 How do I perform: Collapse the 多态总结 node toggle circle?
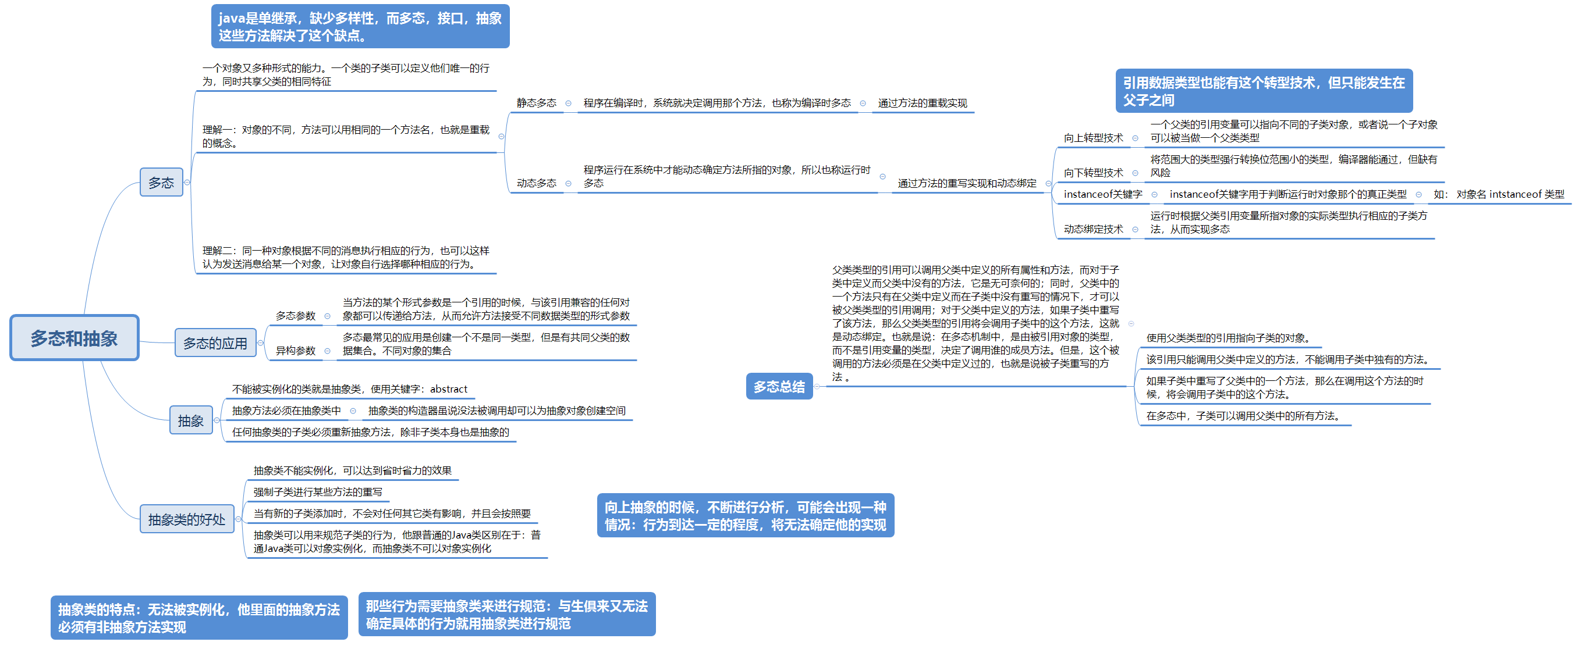[817, 387]
